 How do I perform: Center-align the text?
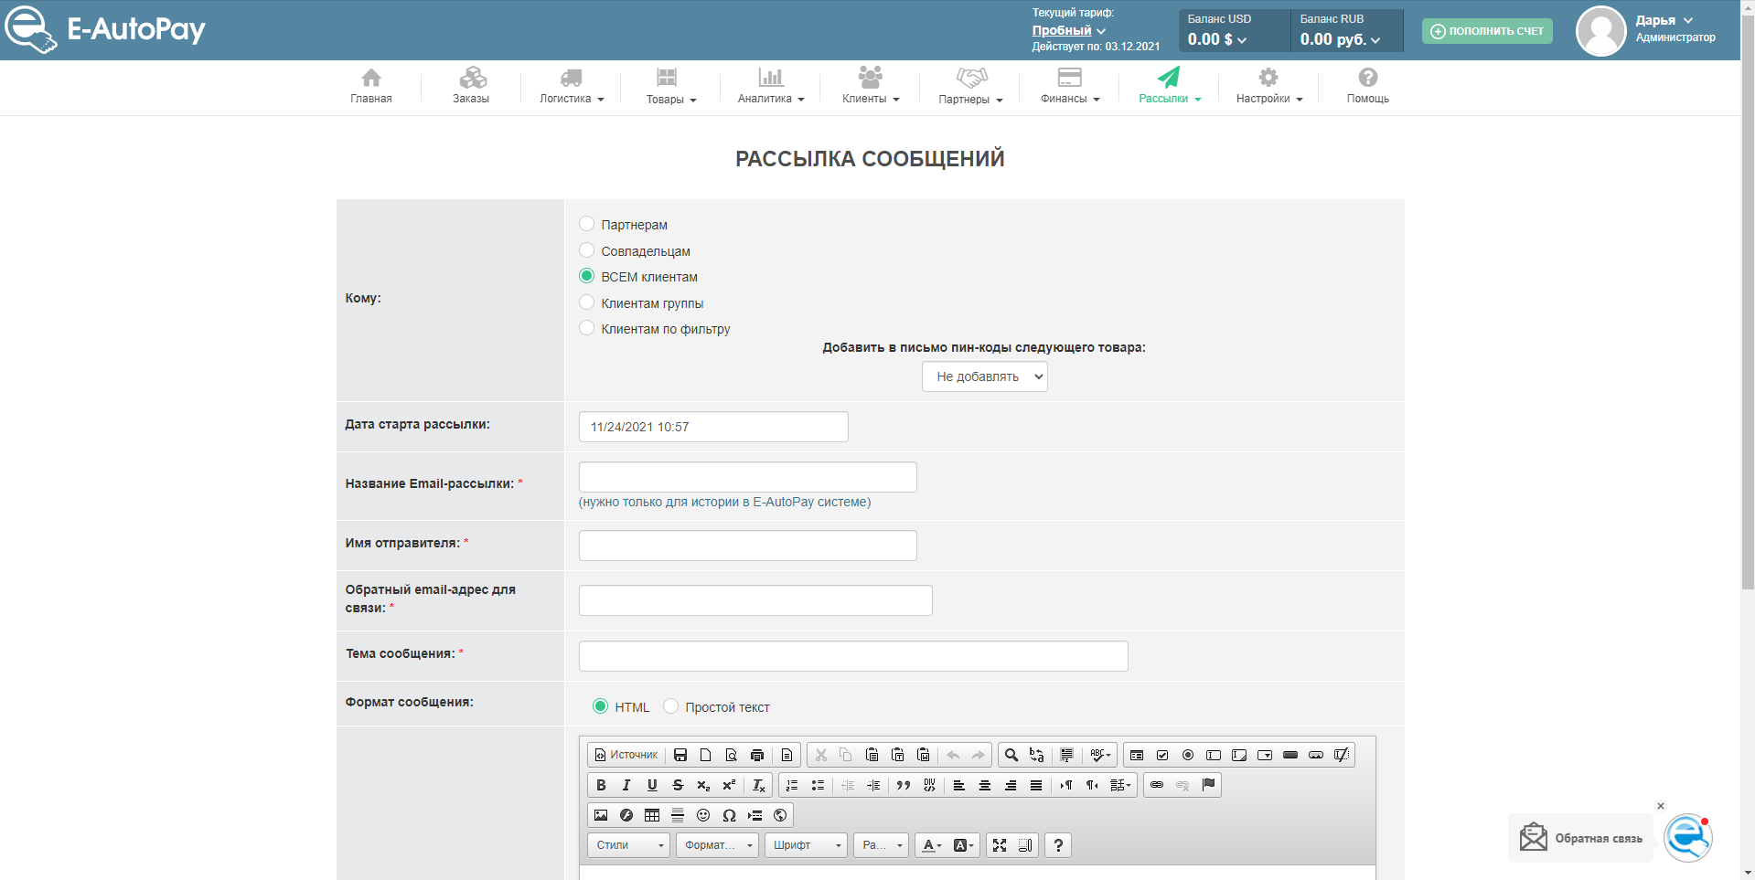(985, 785)
